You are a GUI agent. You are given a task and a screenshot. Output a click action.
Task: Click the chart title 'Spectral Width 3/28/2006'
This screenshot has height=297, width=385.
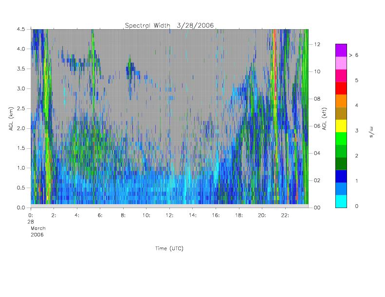point(169,25)
